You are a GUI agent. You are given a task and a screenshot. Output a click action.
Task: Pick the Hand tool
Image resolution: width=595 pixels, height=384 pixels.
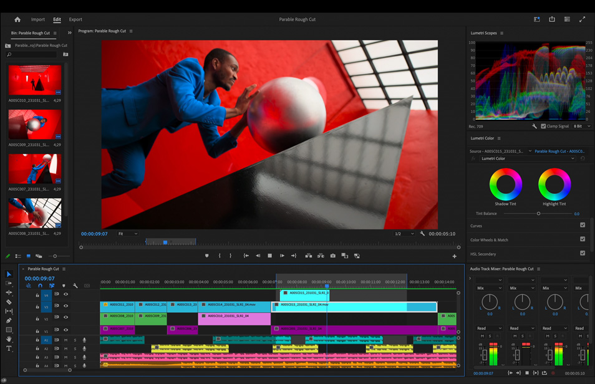(9, 339)
